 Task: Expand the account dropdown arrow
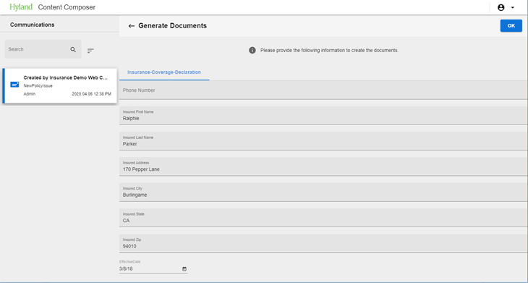click(x=513, y=7)
